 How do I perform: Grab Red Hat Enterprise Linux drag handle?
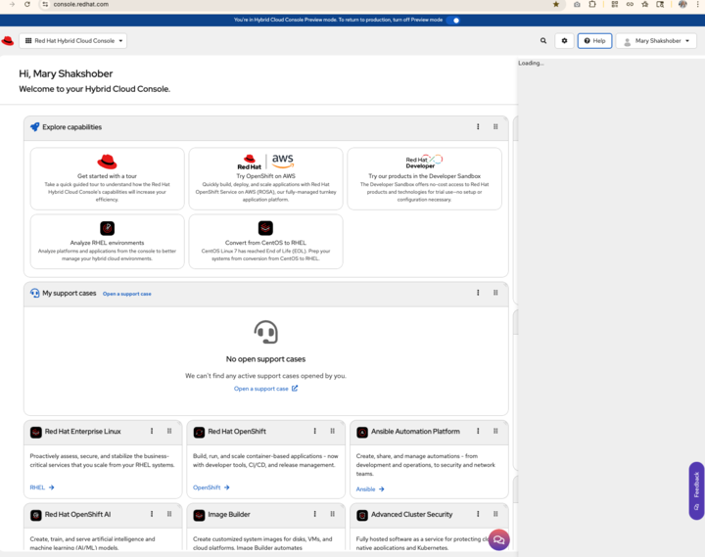click(x=169, y=431)
